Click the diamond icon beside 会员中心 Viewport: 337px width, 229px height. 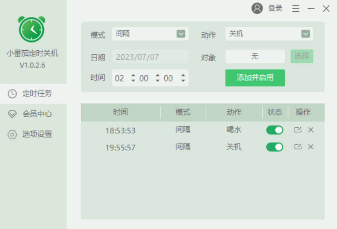pyautogui.click(x=12, y=114)
